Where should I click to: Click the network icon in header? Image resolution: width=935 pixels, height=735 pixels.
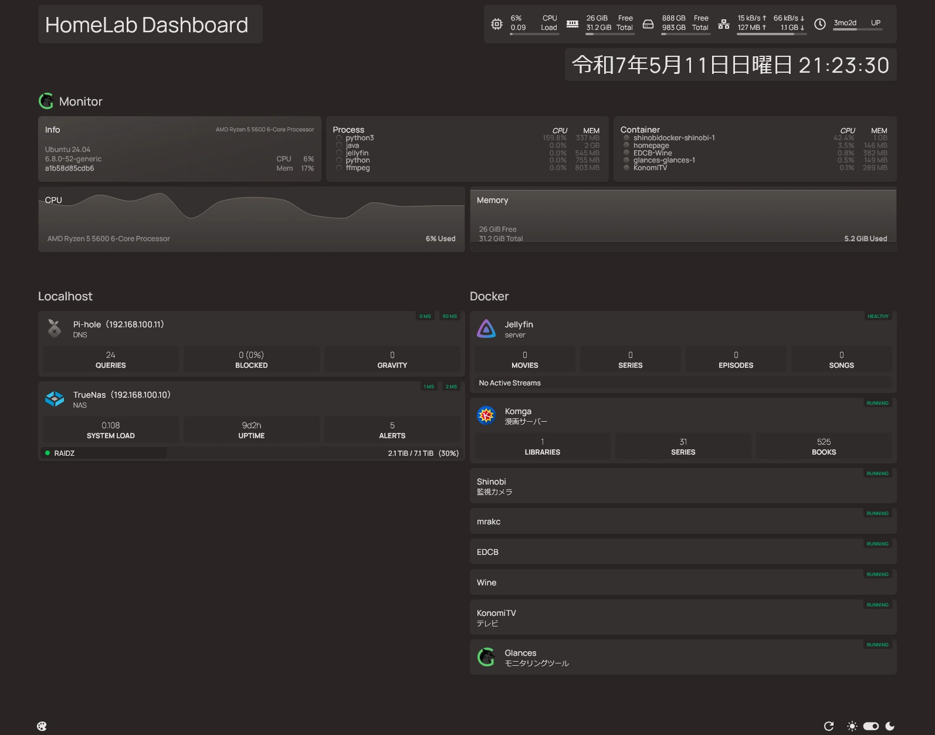point(724,24)
